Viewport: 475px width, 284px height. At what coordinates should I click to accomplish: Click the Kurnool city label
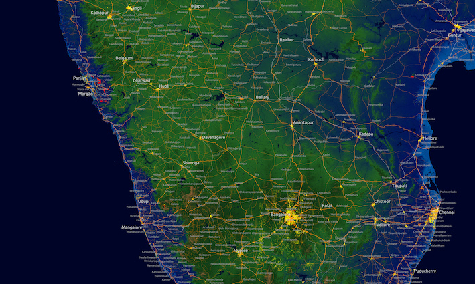pyautogui.click(x=315, y=59)
